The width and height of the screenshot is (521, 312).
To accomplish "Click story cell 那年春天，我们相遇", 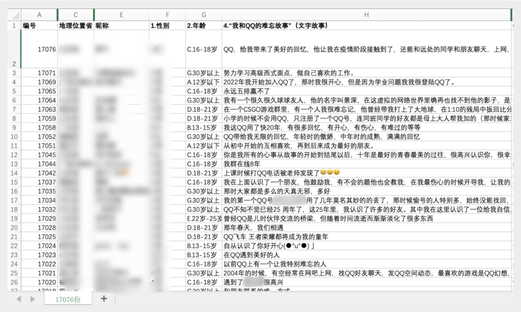I will pos(366,227).
